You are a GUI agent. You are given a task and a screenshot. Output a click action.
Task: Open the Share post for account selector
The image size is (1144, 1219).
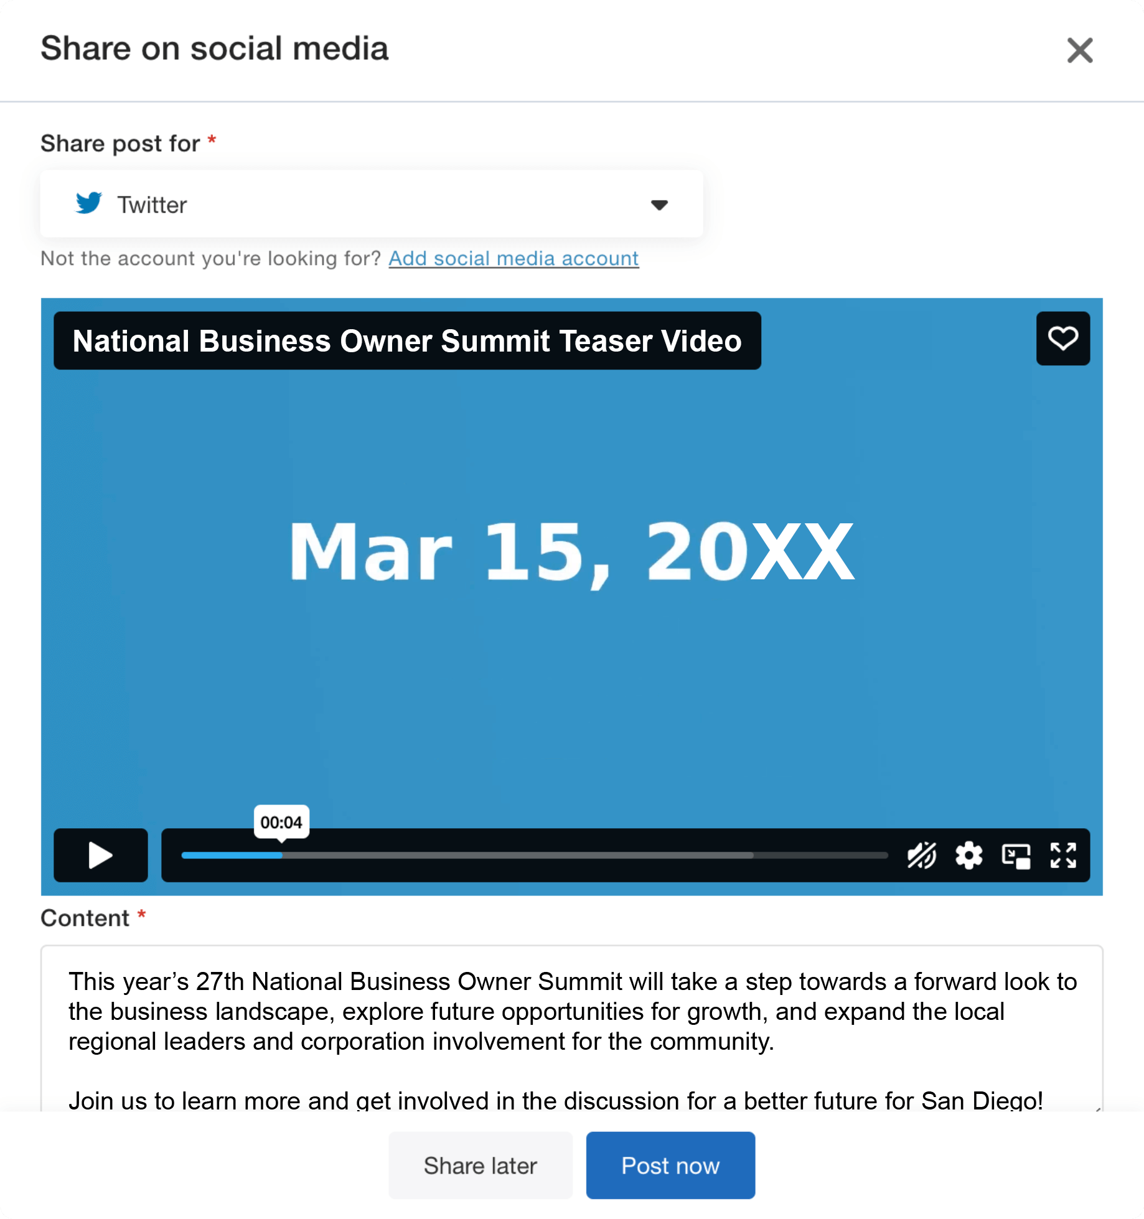tap(371, 204)
